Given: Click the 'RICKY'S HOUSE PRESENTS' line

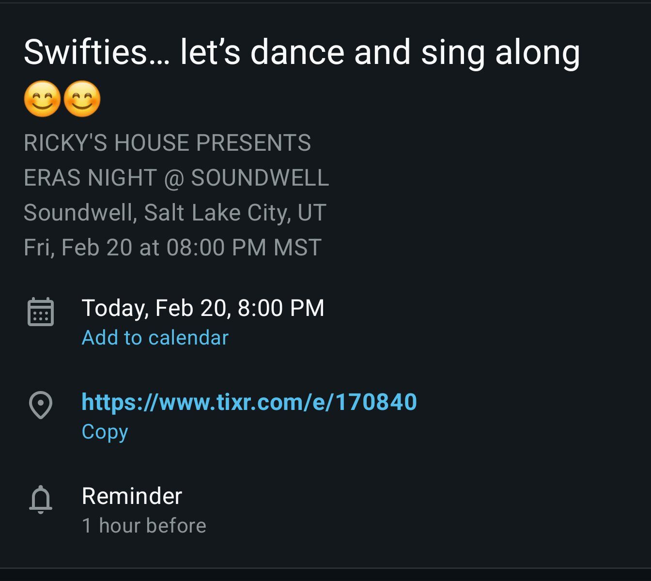Looking at the screenshot, I should (167, 143).
